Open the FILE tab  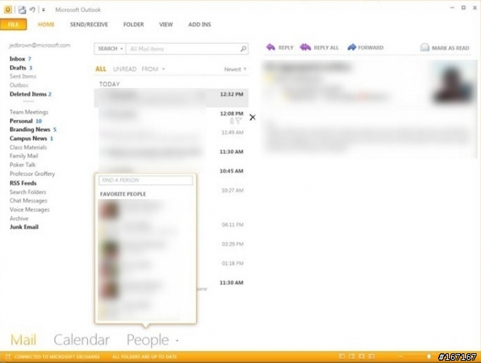[14, 25]
